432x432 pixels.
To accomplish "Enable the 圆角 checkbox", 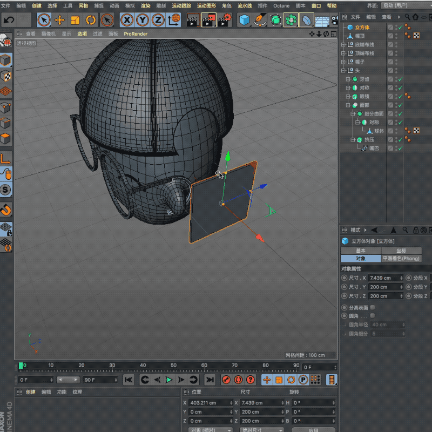I will pos(372,315).
